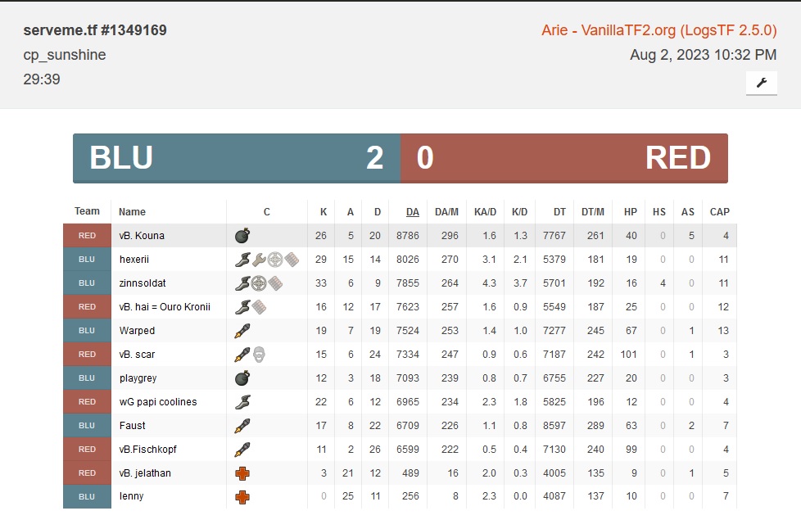Click vB. scar's spy mask icon
801x529 pixels.
[259, 355]
